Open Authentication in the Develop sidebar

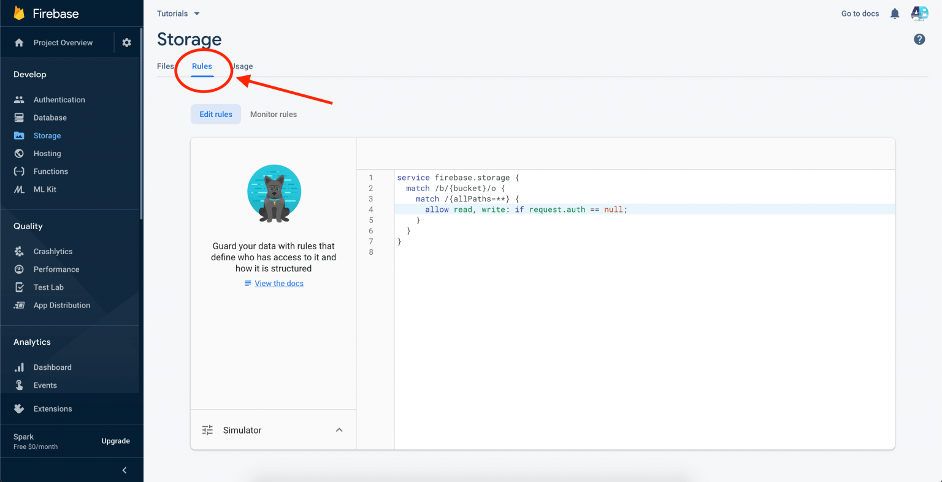click(59, 99)
